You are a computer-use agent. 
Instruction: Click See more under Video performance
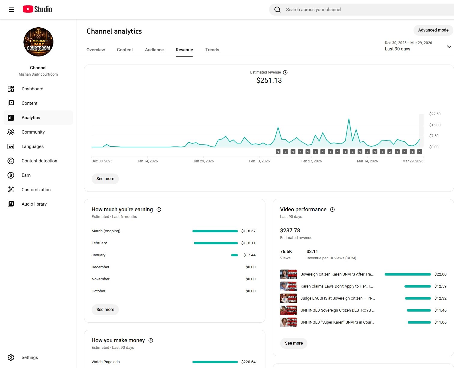coord(294,343)
